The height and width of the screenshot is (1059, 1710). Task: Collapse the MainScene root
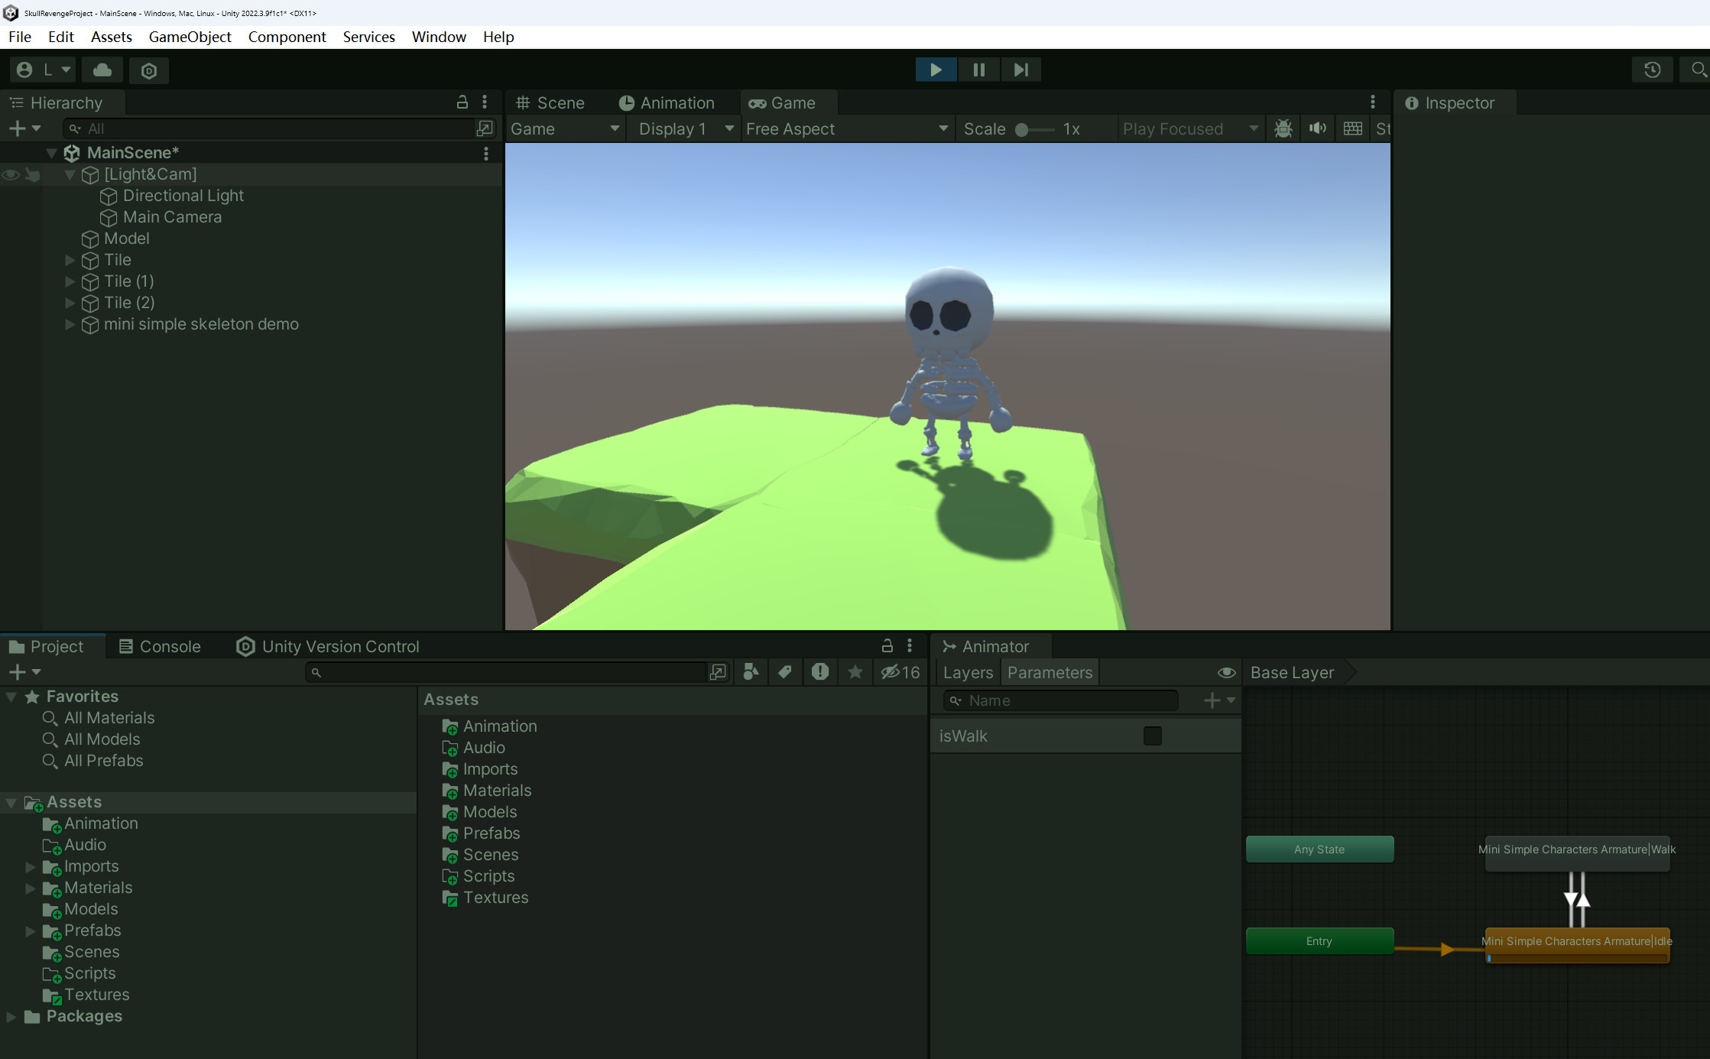tap(51, 153)
